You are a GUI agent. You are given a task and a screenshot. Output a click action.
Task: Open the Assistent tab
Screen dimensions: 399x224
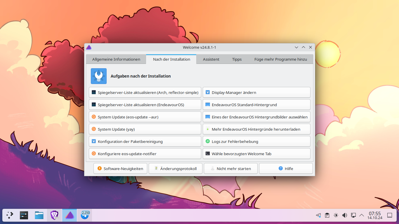211,59
